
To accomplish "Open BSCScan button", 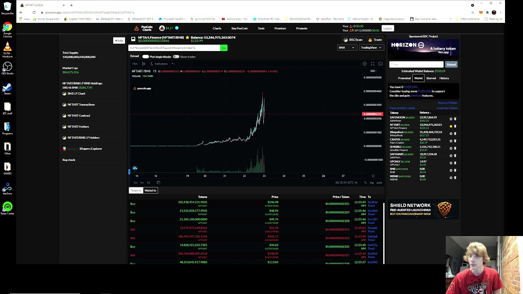I will 353,40.
